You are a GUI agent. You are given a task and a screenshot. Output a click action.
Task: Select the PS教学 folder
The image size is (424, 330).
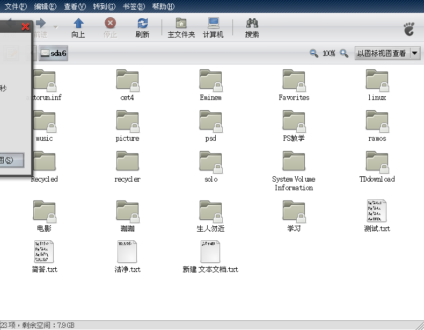(294, 126)
